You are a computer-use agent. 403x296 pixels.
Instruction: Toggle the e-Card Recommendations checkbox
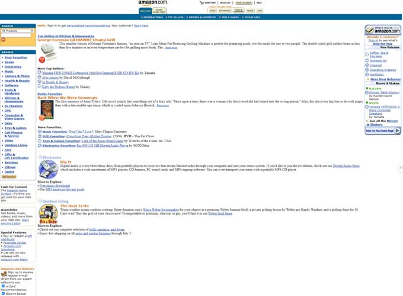3,286
